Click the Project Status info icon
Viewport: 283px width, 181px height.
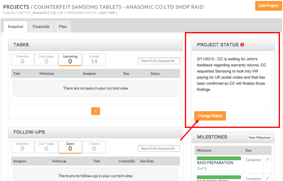[x=242, y=45]
